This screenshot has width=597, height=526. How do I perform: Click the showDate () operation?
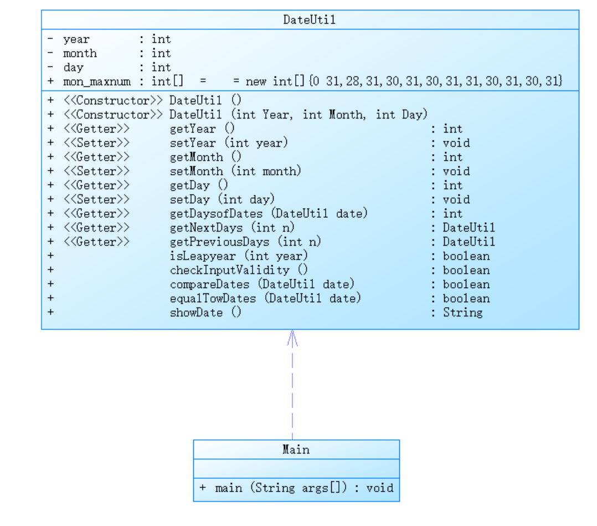point(265,312)
